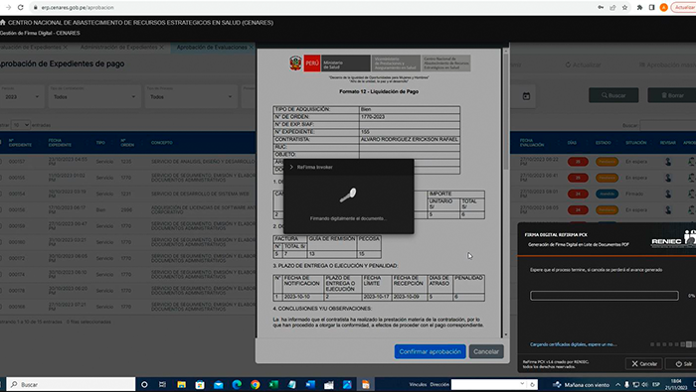Bookmark this page with the star icon

tap(624, 7)
